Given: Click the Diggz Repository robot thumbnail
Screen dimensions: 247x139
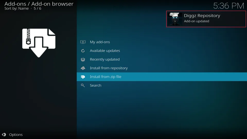Looking at the screenshot, I should 175,19.
